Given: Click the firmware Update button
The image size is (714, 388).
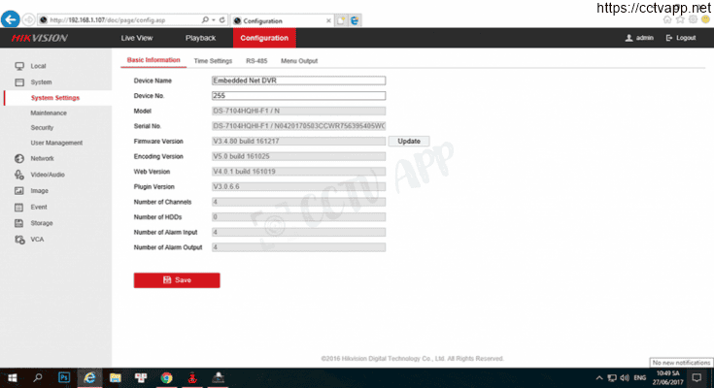Looking at the screenshot, I should click(409, 142).
